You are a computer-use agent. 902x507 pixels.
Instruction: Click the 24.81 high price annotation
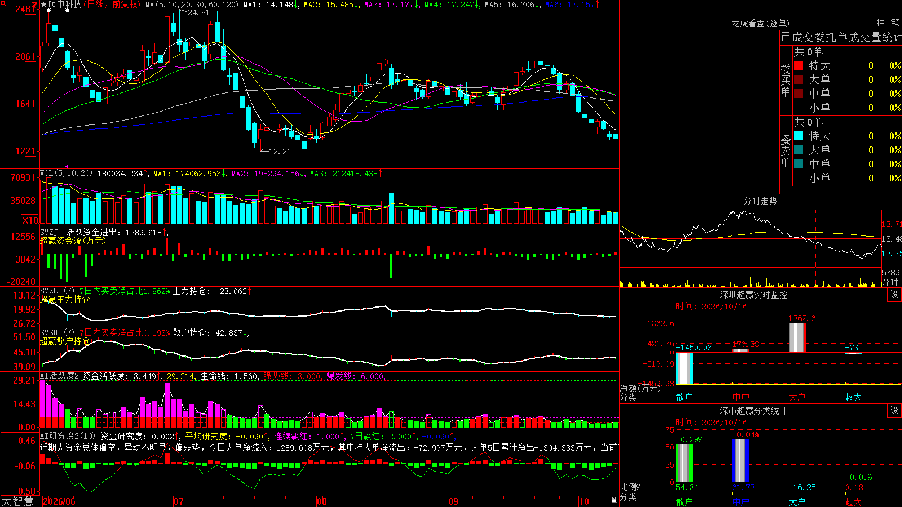click(x=198, y=12)
